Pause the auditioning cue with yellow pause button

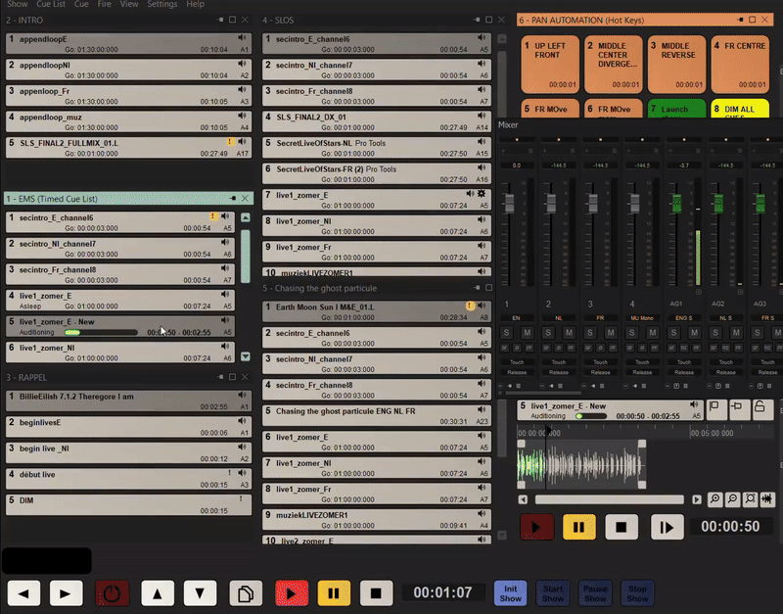[579, 527]
